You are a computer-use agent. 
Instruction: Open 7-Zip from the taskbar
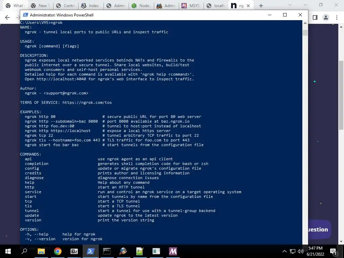click(x=74, y=251)
